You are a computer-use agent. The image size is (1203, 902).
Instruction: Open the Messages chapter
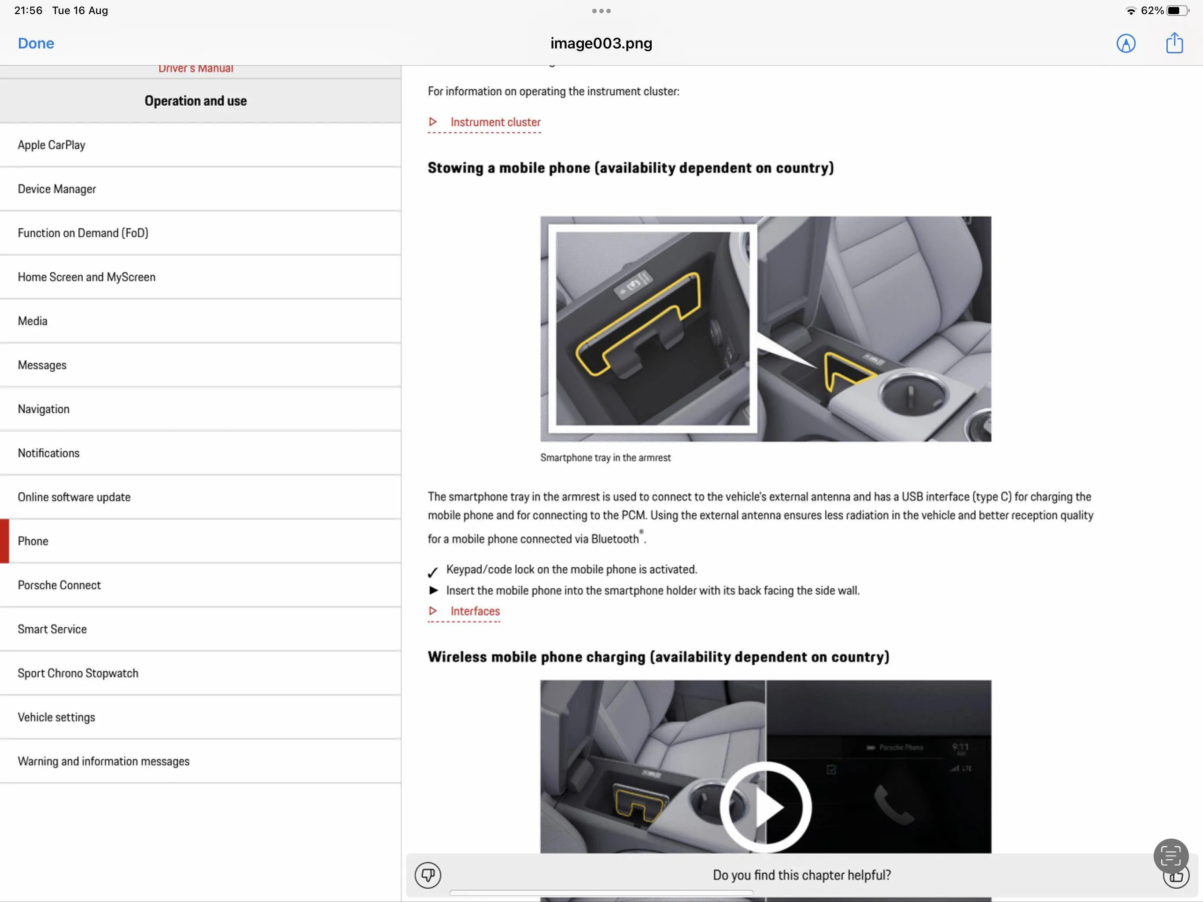point(201,366)
